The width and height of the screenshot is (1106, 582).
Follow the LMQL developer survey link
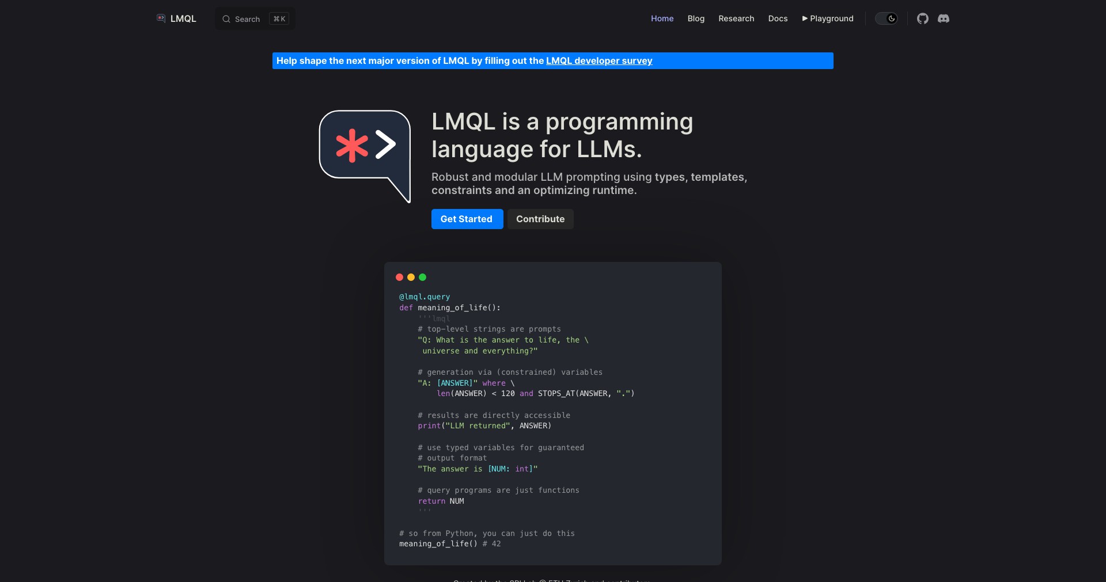599,60
